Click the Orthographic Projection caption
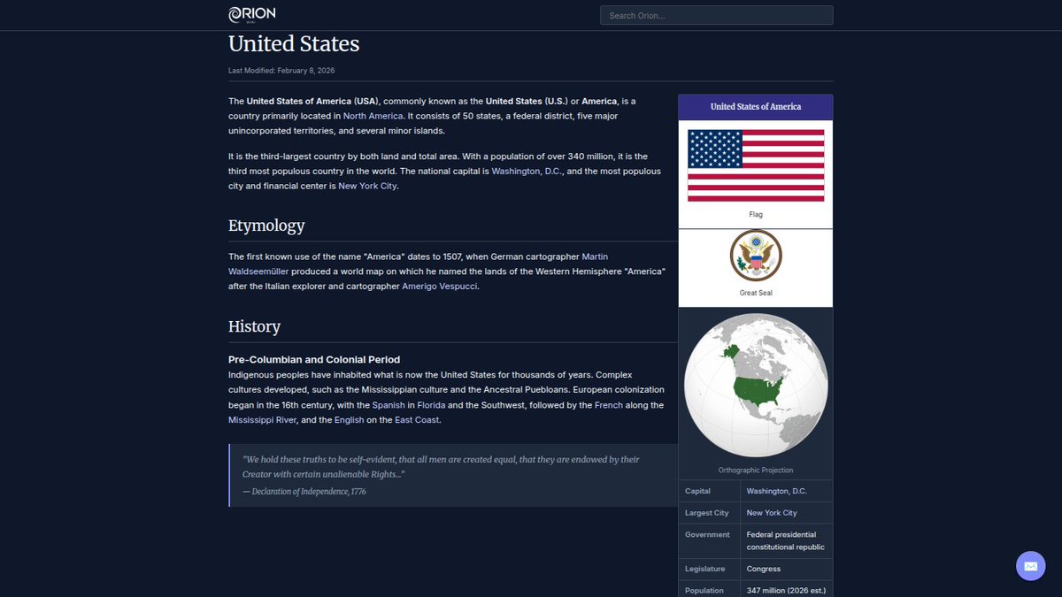Viewport: 1062px width, 597px height. tap(756, 471)
